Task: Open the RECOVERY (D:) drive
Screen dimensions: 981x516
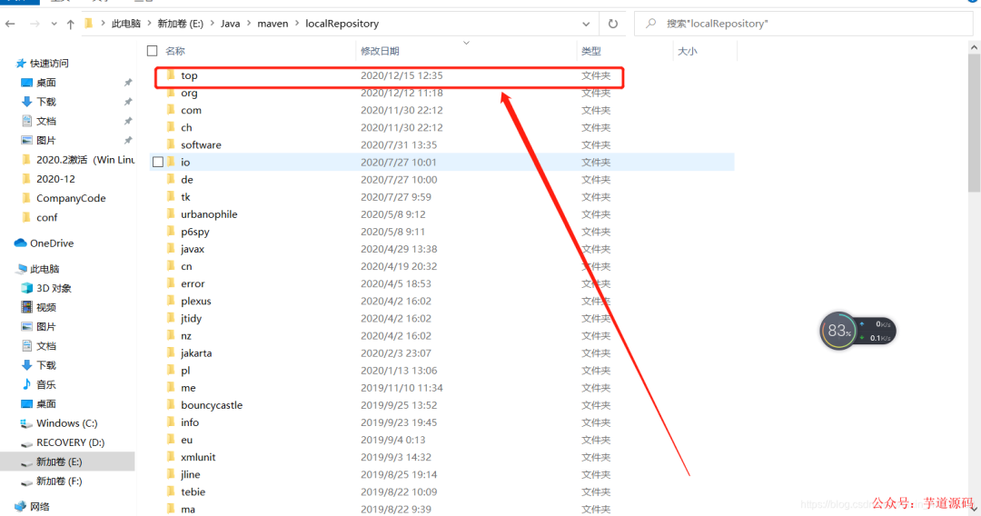Action: point(70,442)
